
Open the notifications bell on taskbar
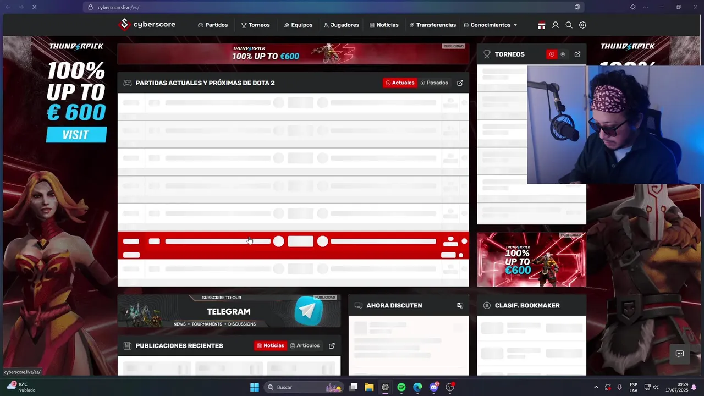click(x=694, y=387)
